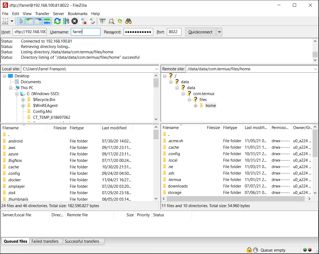This screenshot has width=319, height=254.
Task: Cancel the current operation
Action: [x=75, y=21]
